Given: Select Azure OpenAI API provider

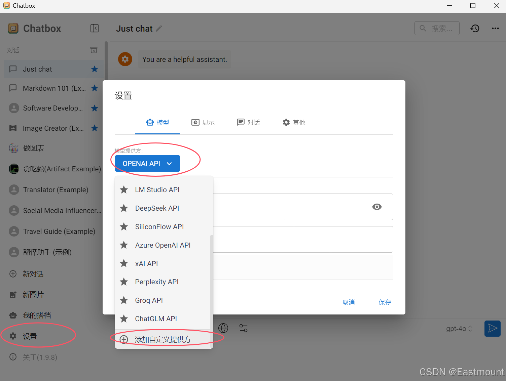Looking at the screenshot, I should (162, 245).
